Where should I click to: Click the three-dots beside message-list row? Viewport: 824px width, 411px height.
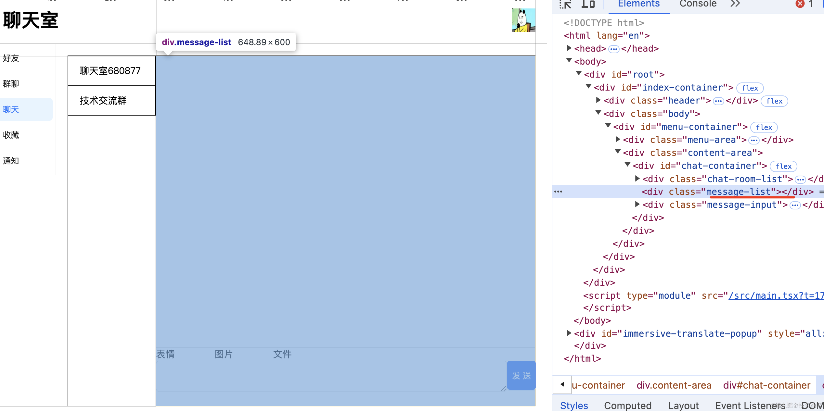pyautogui.click(x=558, y=192)
